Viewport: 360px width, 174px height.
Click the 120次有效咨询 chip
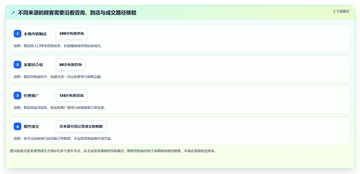pos(72,95)
